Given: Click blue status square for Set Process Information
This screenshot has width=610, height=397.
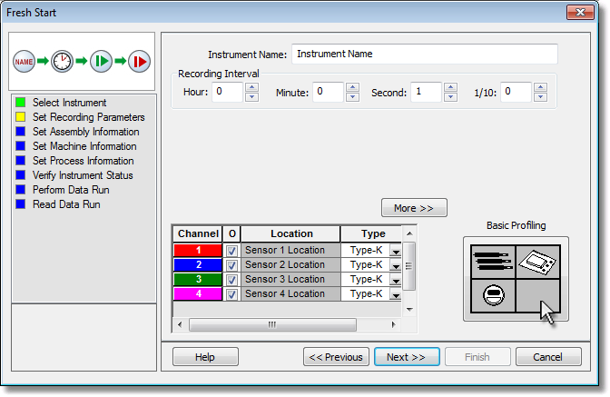Looking at the screenshot, I should pos(21,161).
